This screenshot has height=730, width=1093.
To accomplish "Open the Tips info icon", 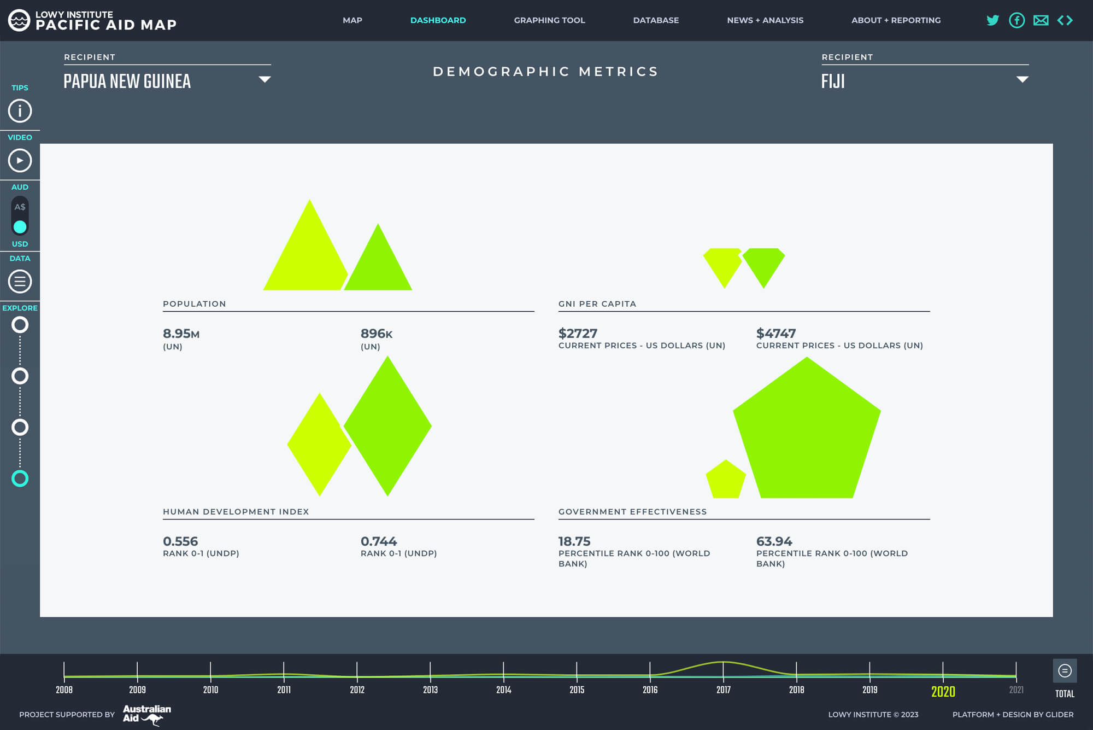I will point(20,111).
